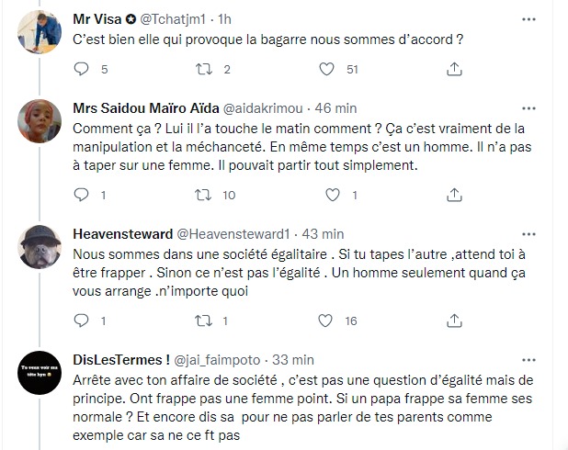
Task: Retweet the tweet with 10 retweets
Action: tap(204, 195)
